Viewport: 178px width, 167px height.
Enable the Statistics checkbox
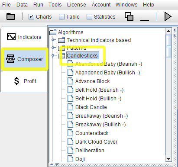[x=89, y=17]
